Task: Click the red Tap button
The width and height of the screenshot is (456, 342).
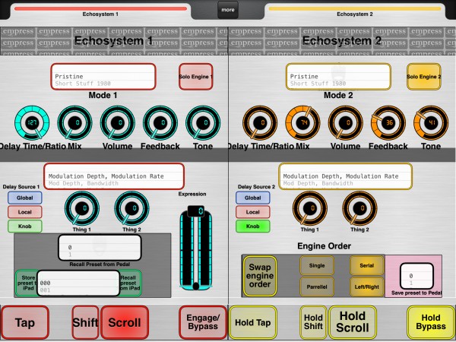Action: [25, 322]
